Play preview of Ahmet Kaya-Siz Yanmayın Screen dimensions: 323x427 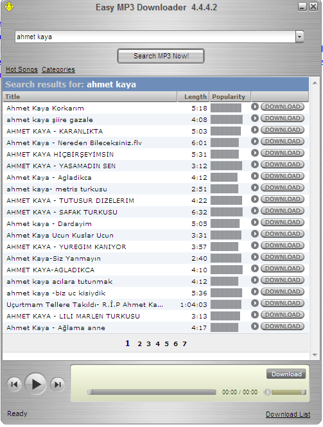[x=255, y=257]
